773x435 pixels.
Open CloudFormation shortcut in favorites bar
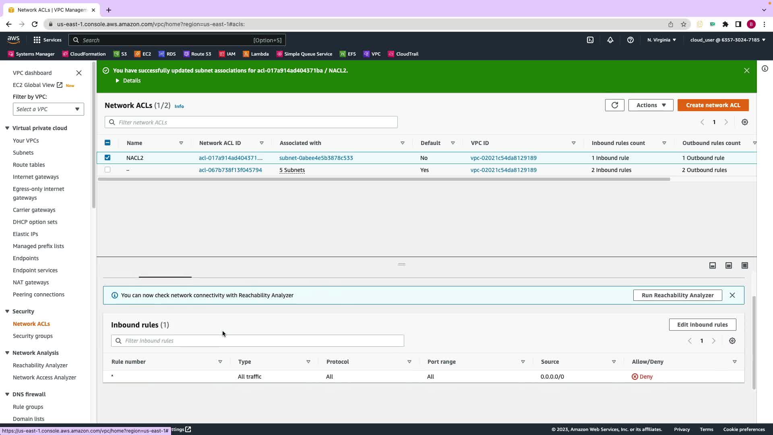pyautogui.click(x=84, y=54)
